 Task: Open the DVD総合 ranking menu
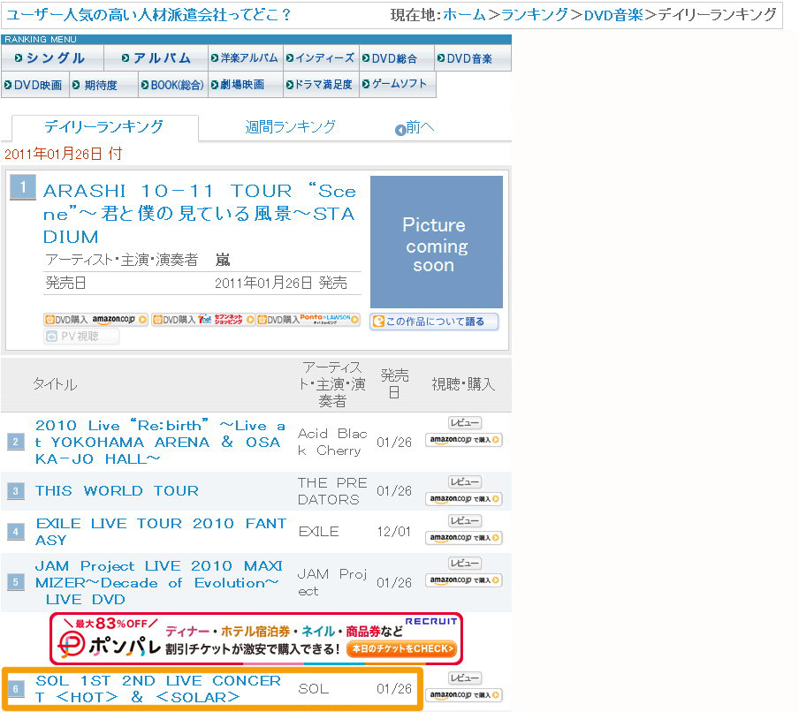[x=397, y=58]
